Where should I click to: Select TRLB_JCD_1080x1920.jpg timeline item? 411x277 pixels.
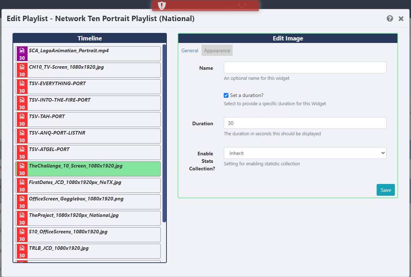click(88, 251)
